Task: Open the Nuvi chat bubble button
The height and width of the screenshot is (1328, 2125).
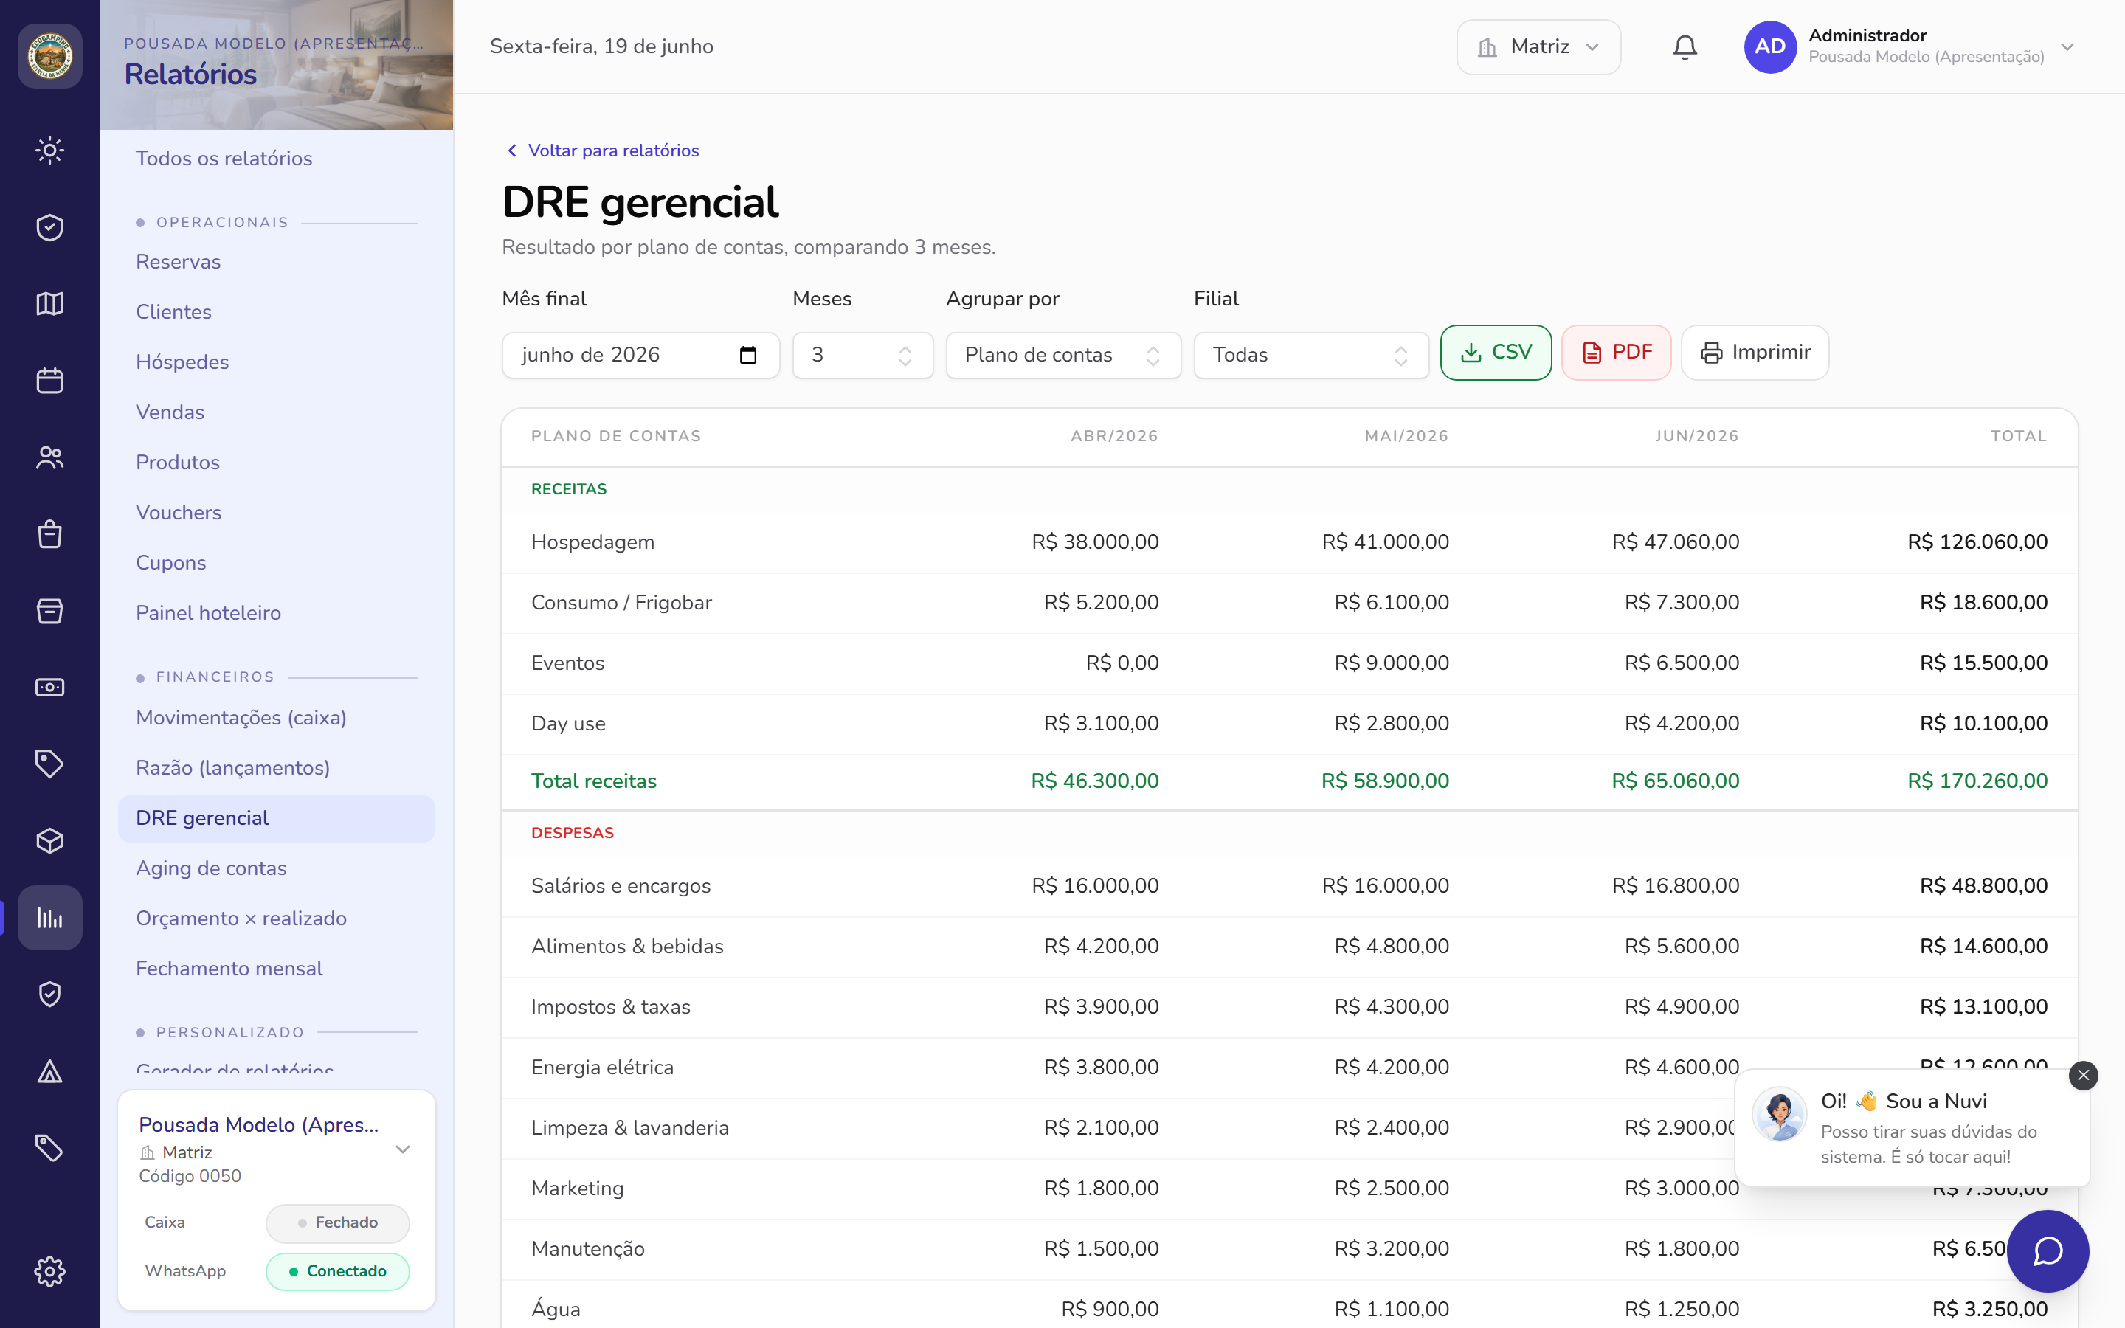Action: pos(2048,1251)
